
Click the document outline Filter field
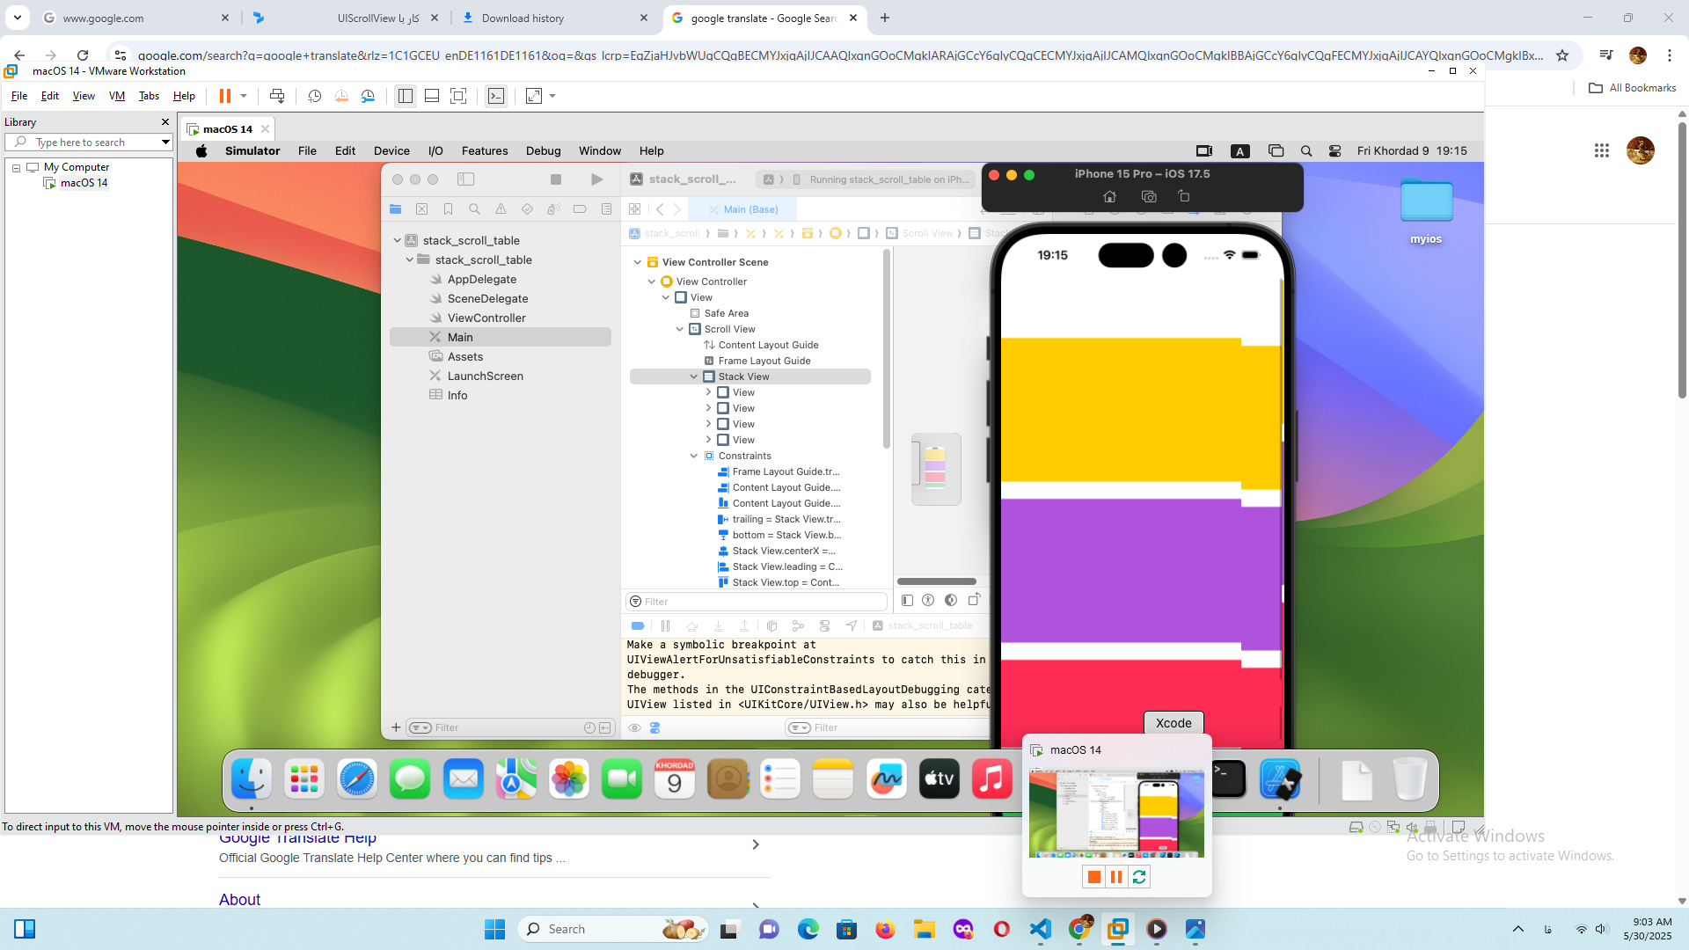(757, 602)
